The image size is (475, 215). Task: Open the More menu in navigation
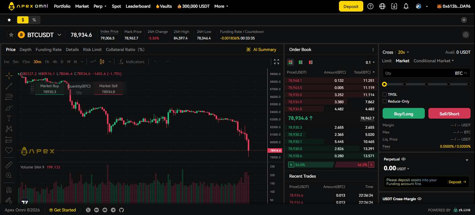(x=221, y=6)
